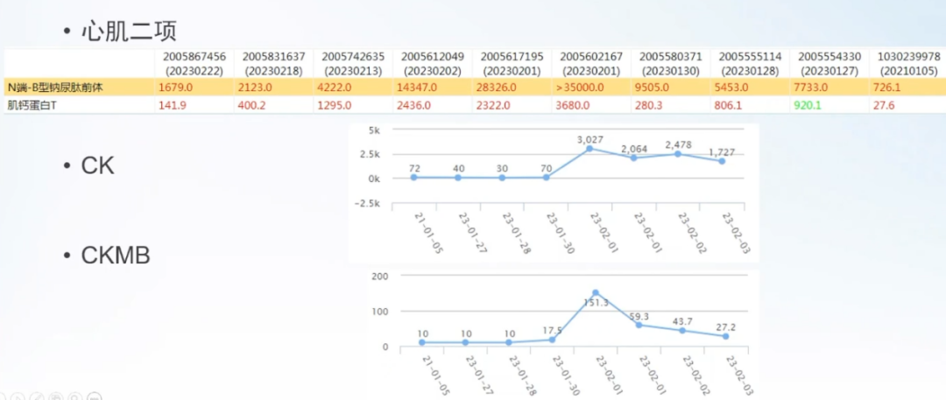Click the CKMB bullet text
Viewport: 946px width, 400px height.
point(115,256)
